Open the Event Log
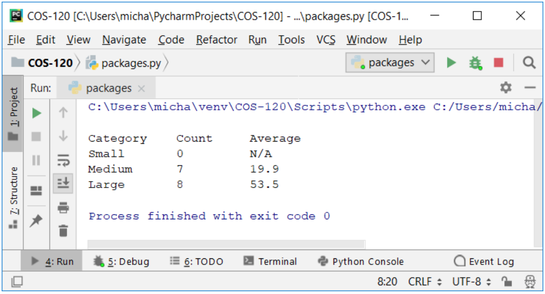 [x=484, y=261]
